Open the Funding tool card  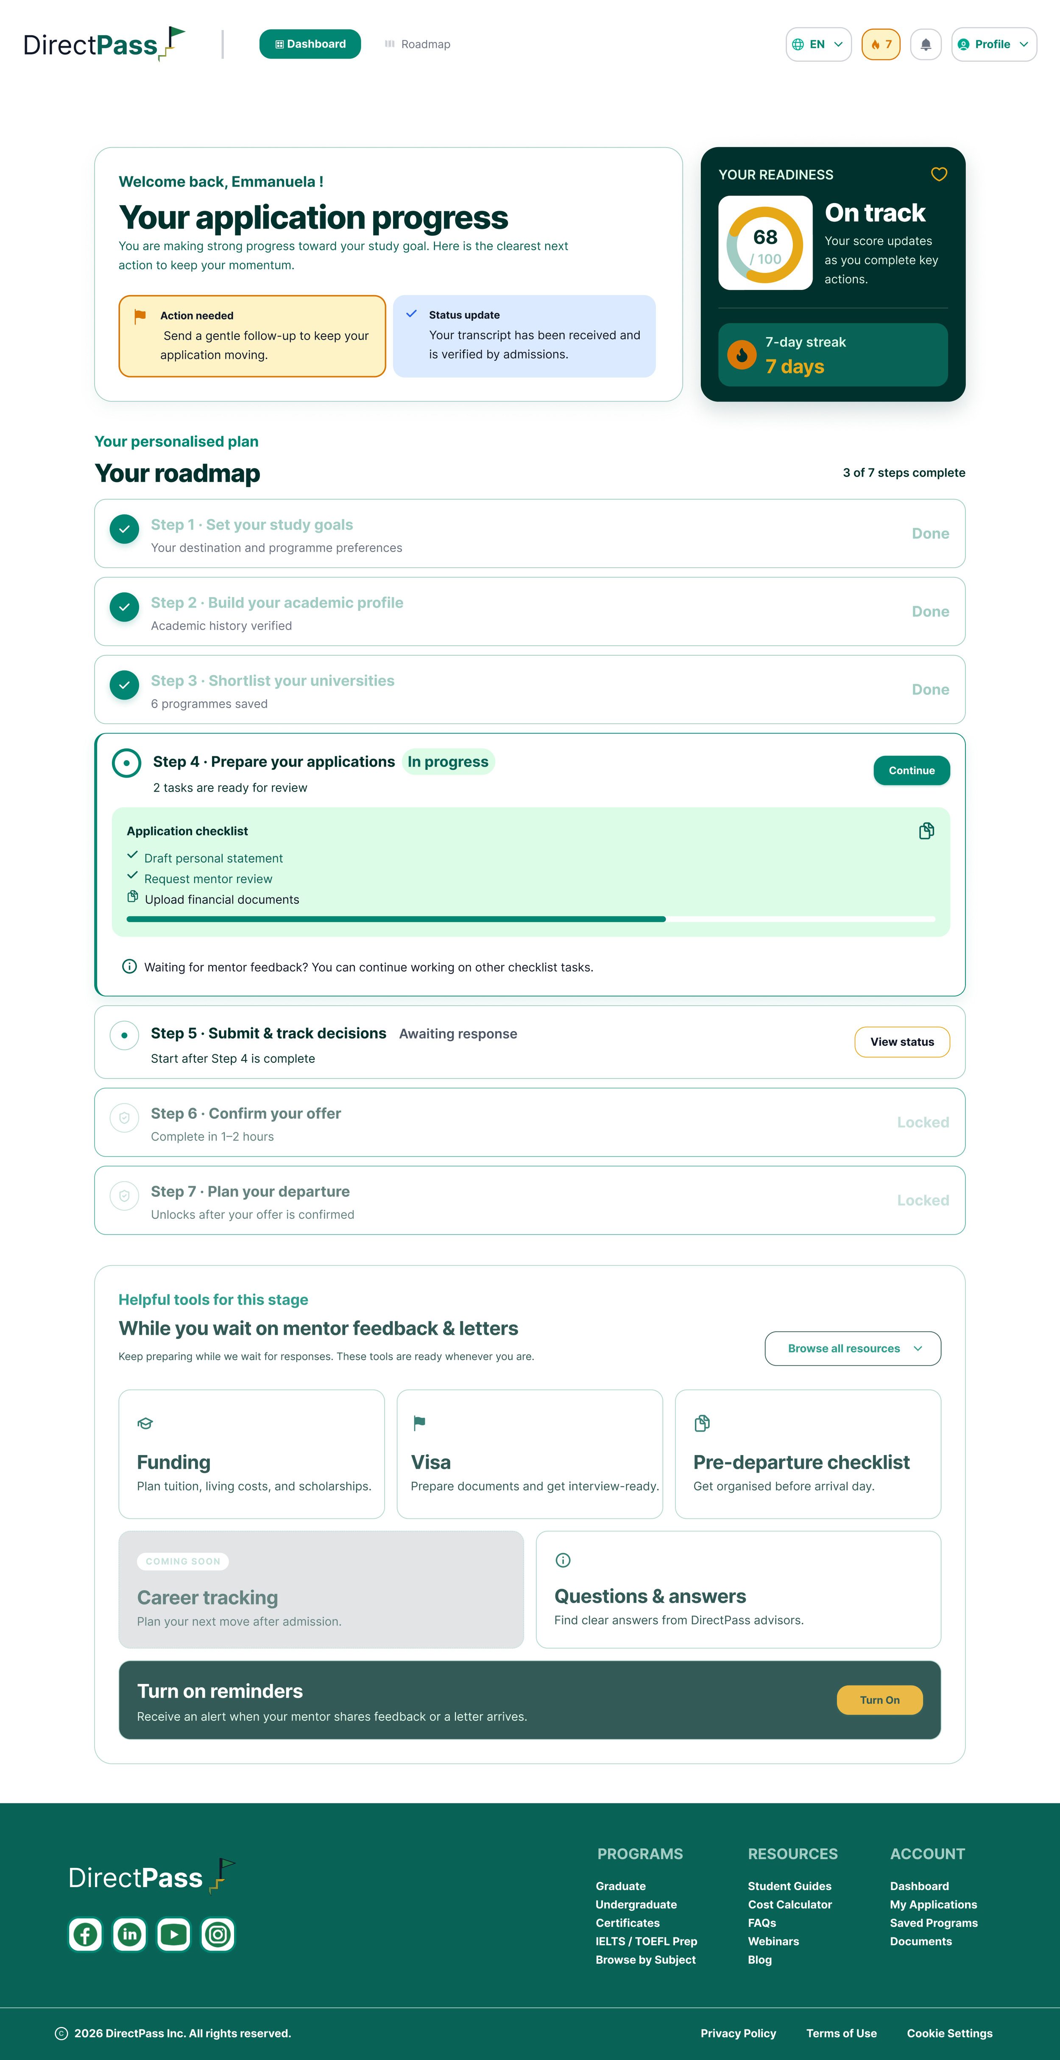click(x=251, y=1454)
